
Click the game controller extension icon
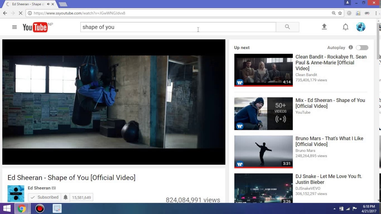tap(367, 13)
